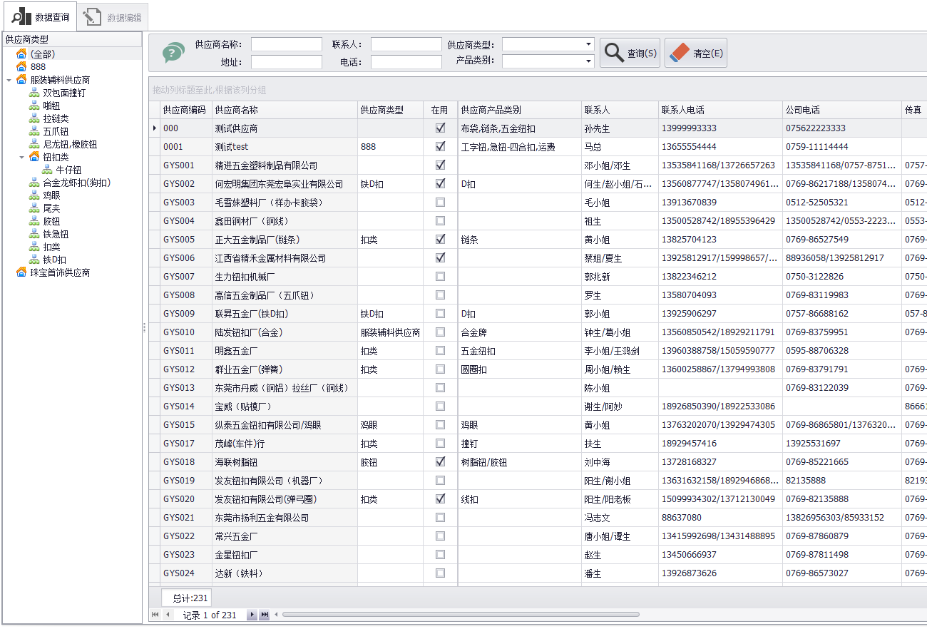Select the 江西省精禾金属材料有限公司 cell
The image size is (927, 629).
(x=285, y=258)
